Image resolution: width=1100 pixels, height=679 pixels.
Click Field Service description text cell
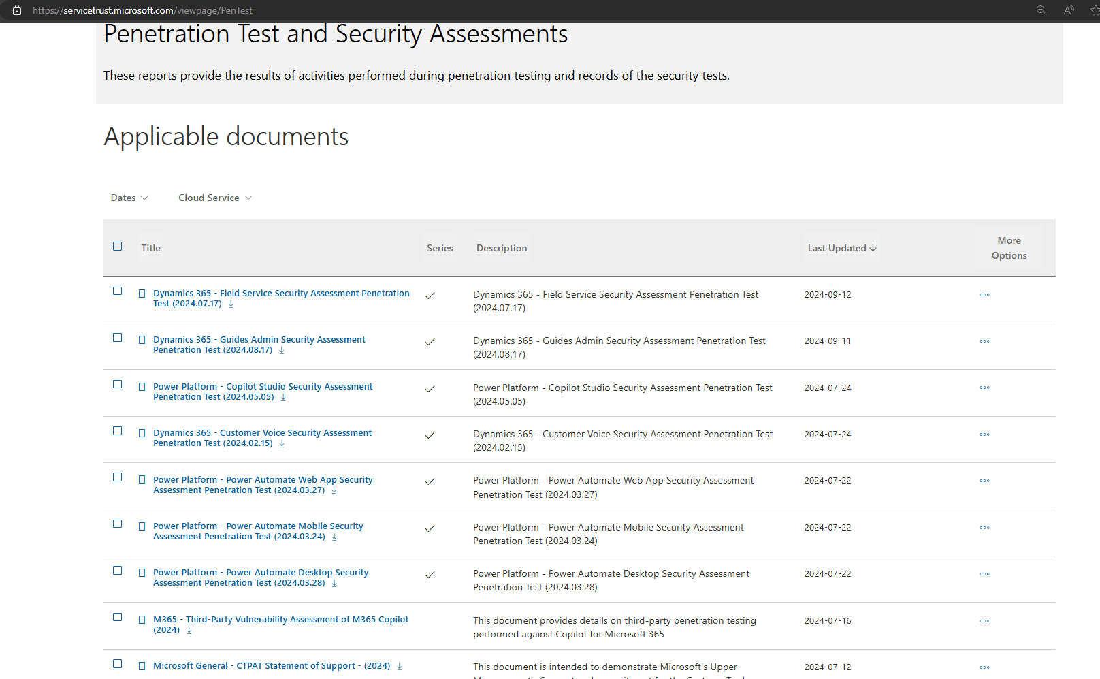pos(615,301)
